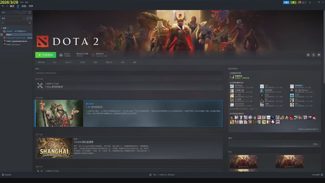Click the cloud status icon

pos(61,55)
